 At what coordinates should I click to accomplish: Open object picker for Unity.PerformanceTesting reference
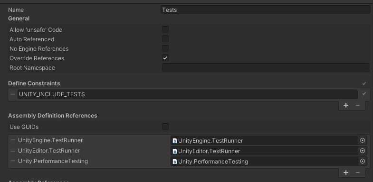[x=362, y=161]
